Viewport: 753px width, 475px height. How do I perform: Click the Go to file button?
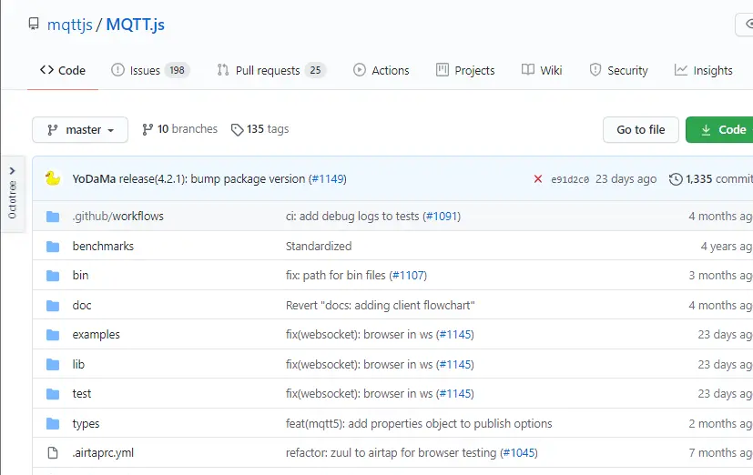click(x=641, y=129)
